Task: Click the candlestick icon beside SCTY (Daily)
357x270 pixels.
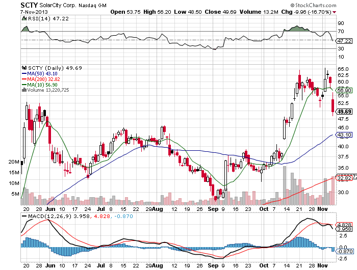Action: click(24, 68)
